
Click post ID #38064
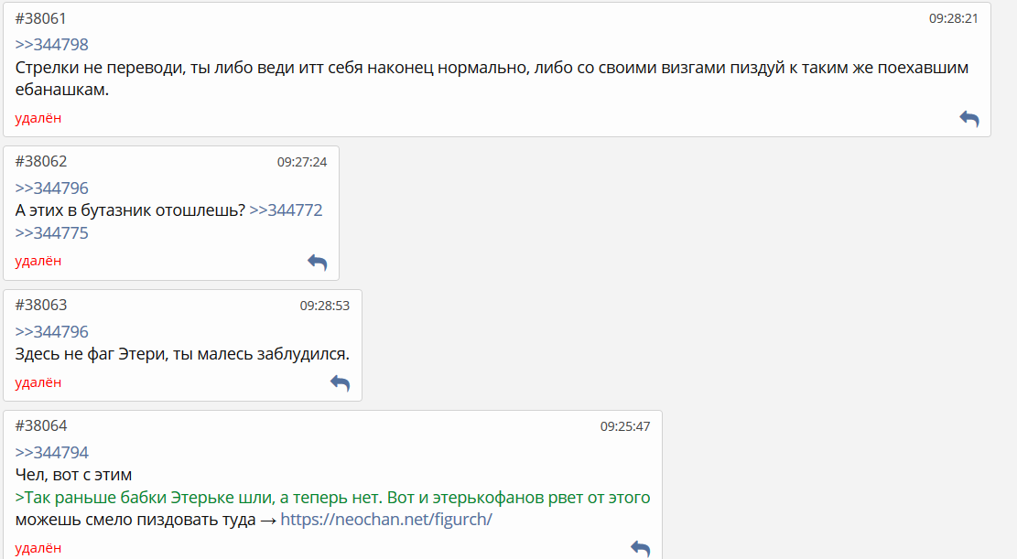click(41, 426)
